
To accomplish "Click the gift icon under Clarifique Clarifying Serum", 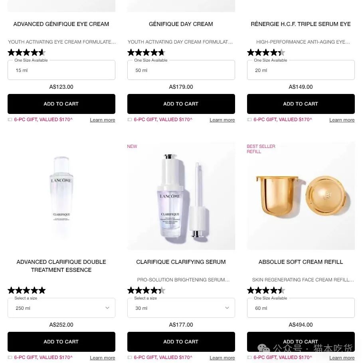I will 130,357.
